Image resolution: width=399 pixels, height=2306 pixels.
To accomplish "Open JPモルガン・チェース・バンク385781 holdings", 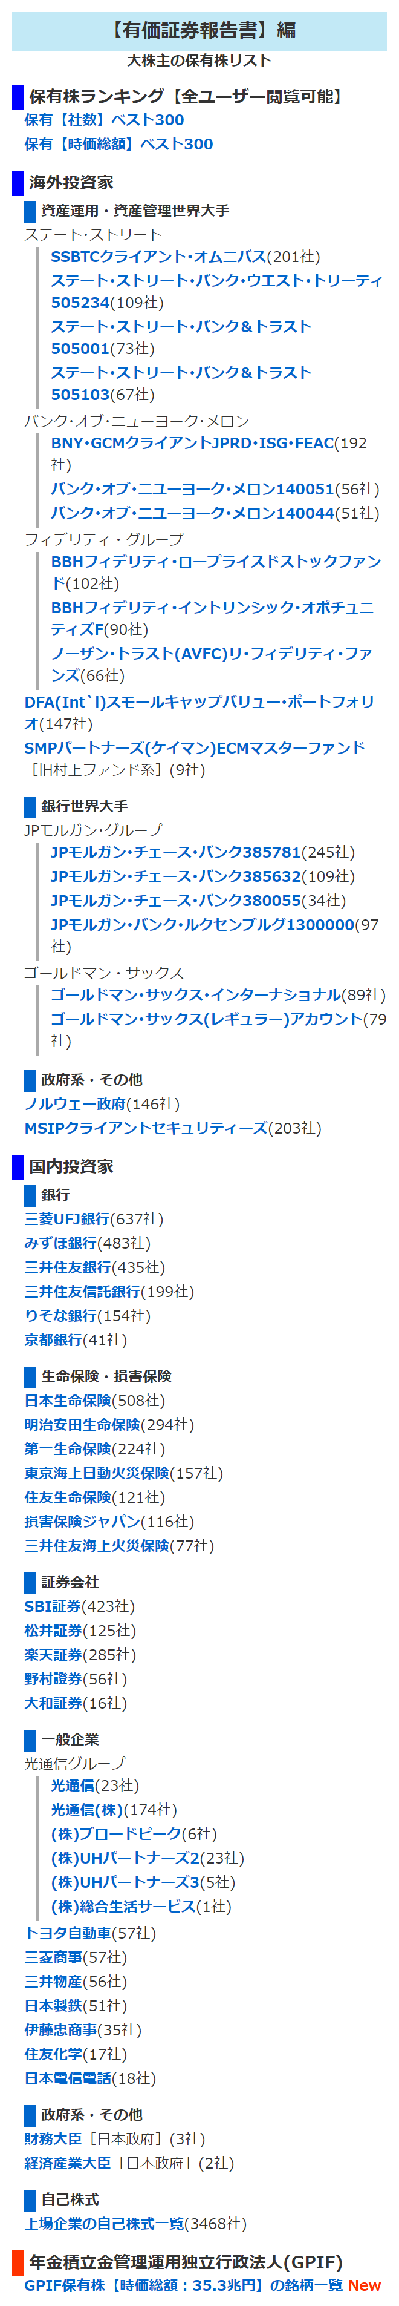I will (x=175, y=852).
